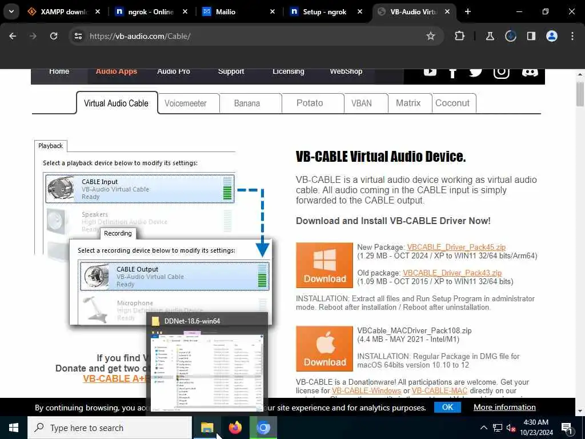Close the XAMPP download tab
Screen dimensions: 585x439
(97, 11)
